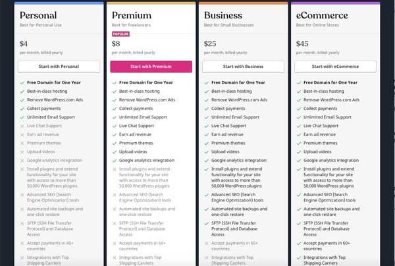Image resolution: width=395 pixels, height=266 pixels.
Task: Click the pink POPULAR badge on Premium
Action: (120, 34)
